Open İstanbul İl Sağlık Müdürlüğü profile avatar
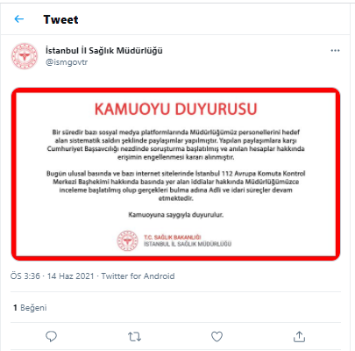Screen dimensions: 355x351 coord(25,56)
